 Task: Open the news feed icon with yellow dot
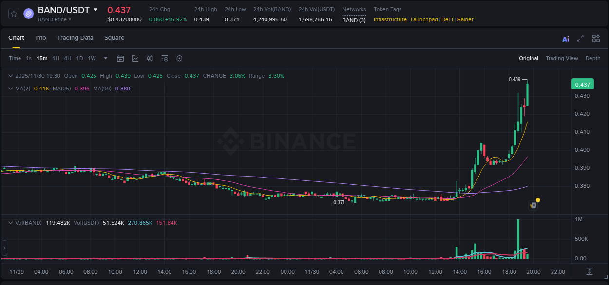(533, 205)
